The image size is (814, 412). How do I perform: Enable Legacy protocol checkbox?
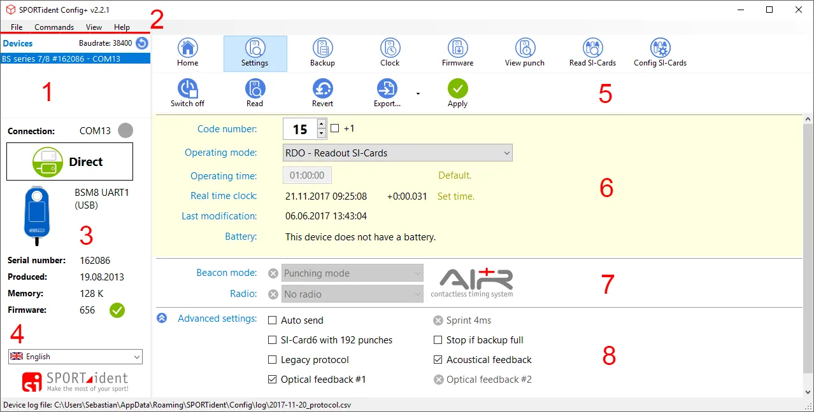point(273,360)
